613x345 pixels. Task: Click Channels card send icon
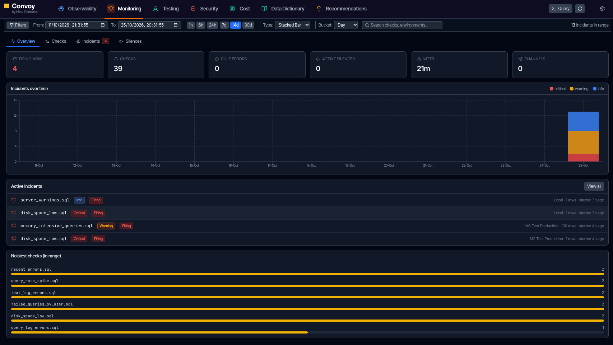click(520, 59)
